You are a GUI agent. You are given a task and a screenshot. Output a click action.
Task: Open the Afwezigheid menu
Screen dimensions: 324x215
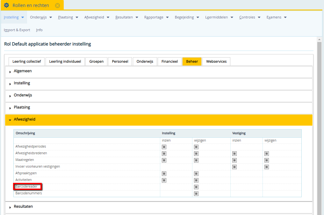97,17
